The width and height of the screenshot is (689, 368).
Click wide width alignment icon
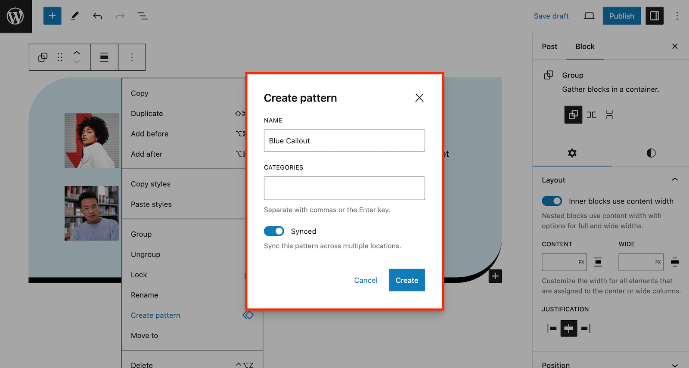[675, 262]
